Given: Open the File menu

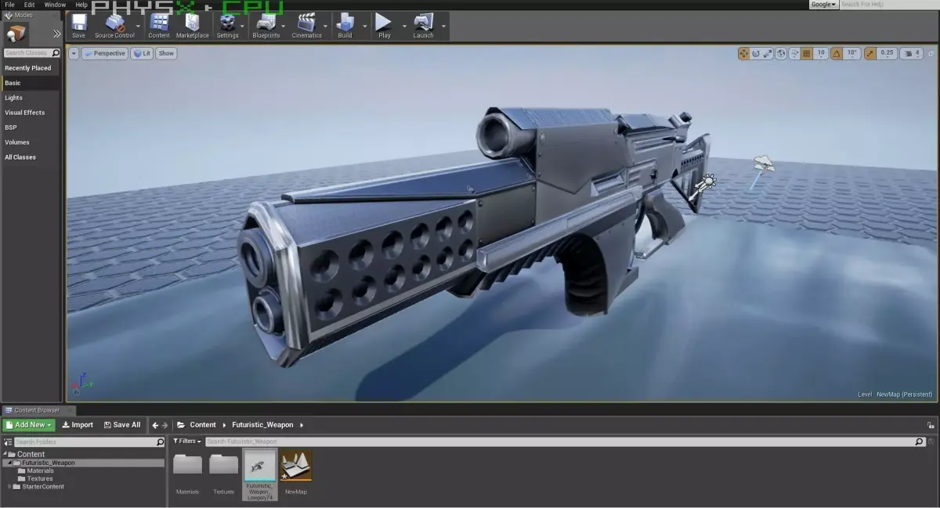Looking at the screenshot, I should [9, 5].
